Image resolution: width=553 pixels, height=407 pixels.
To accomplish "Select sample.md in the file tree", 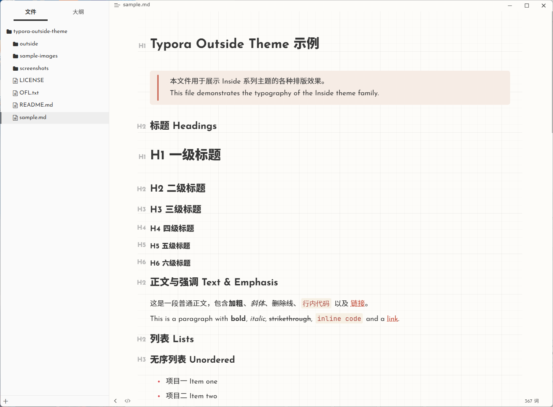I will click(x=55, y=118).
